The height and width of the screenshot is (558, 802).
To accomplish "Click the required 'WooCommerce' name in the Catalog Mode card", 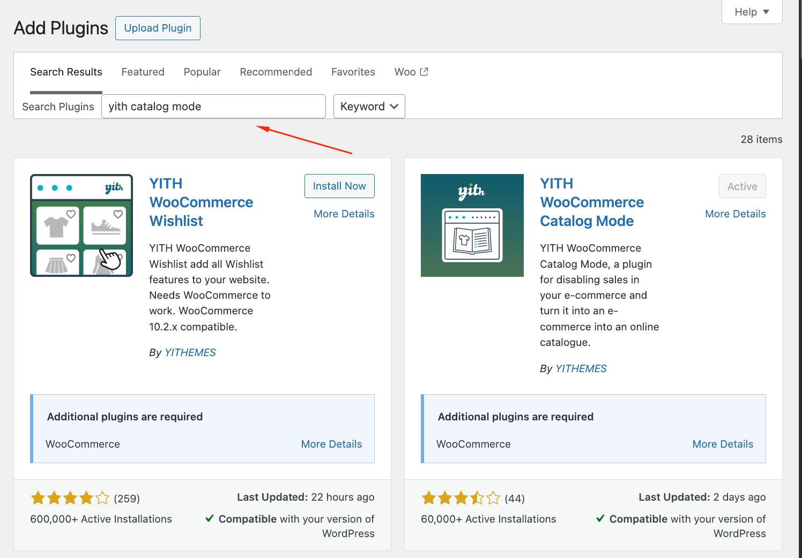I will click(473, 444).
